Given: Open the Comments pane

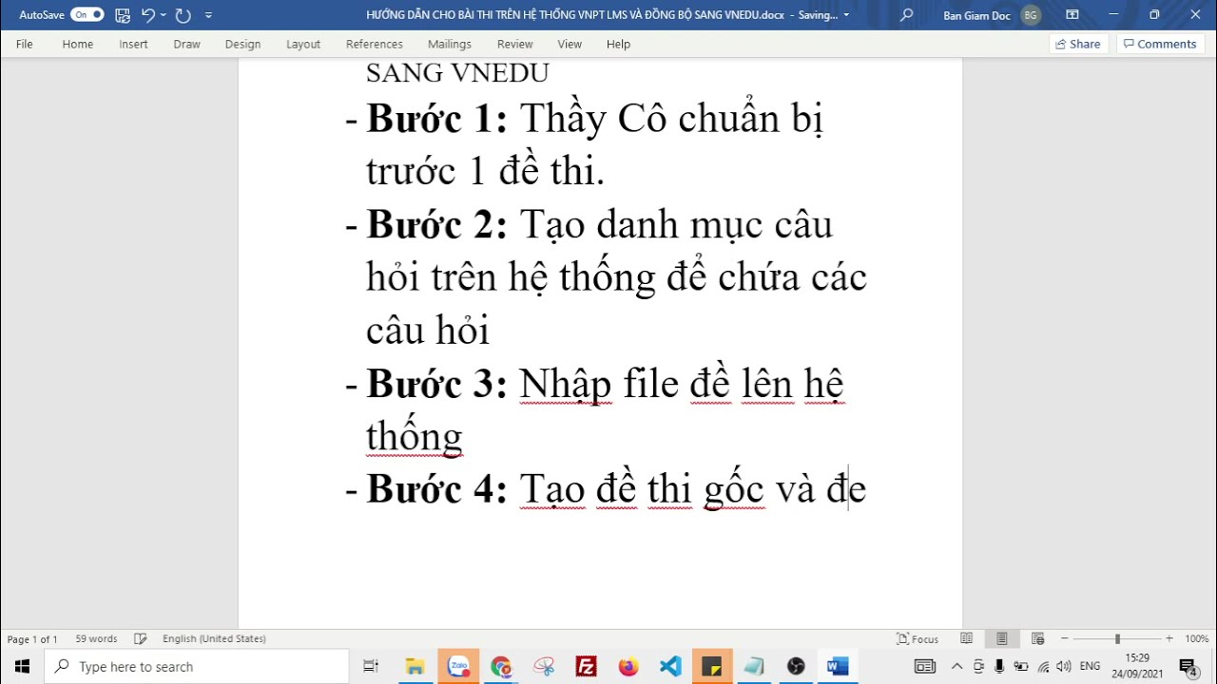Looking at the screenshot, I should [1159, 44].
